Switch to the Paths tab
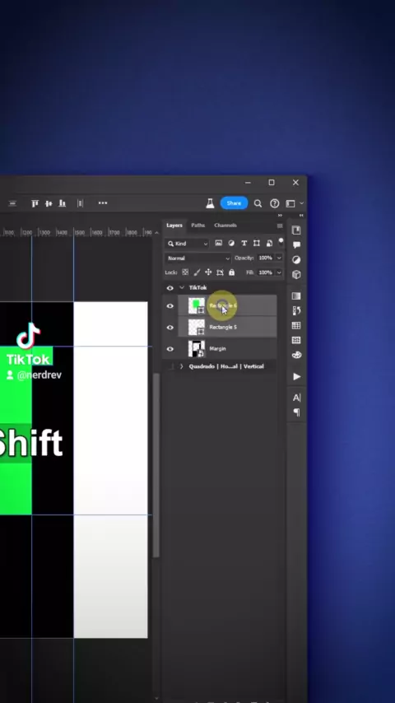This screenshot has width=395, height=703. pyautogui.click(x=197, y=225)
